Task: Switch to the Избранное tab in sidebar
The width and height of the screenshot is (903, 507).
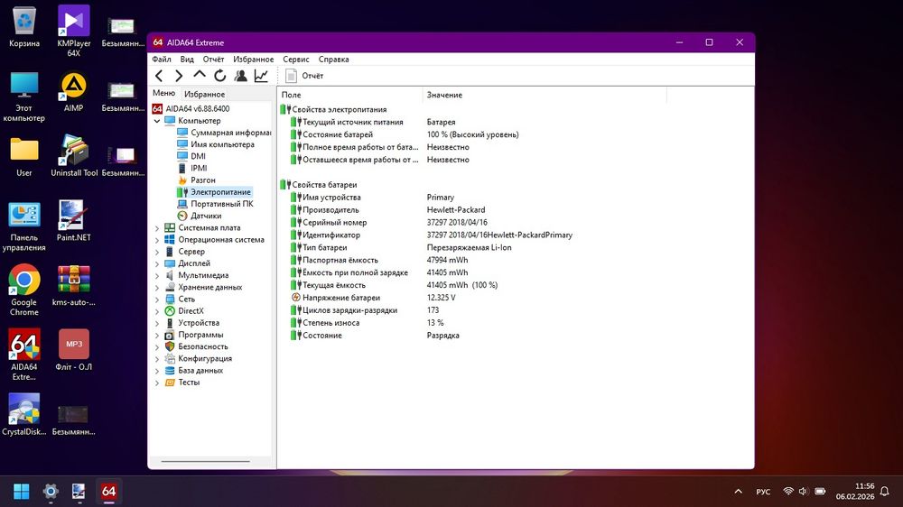Action: (204, 94)
